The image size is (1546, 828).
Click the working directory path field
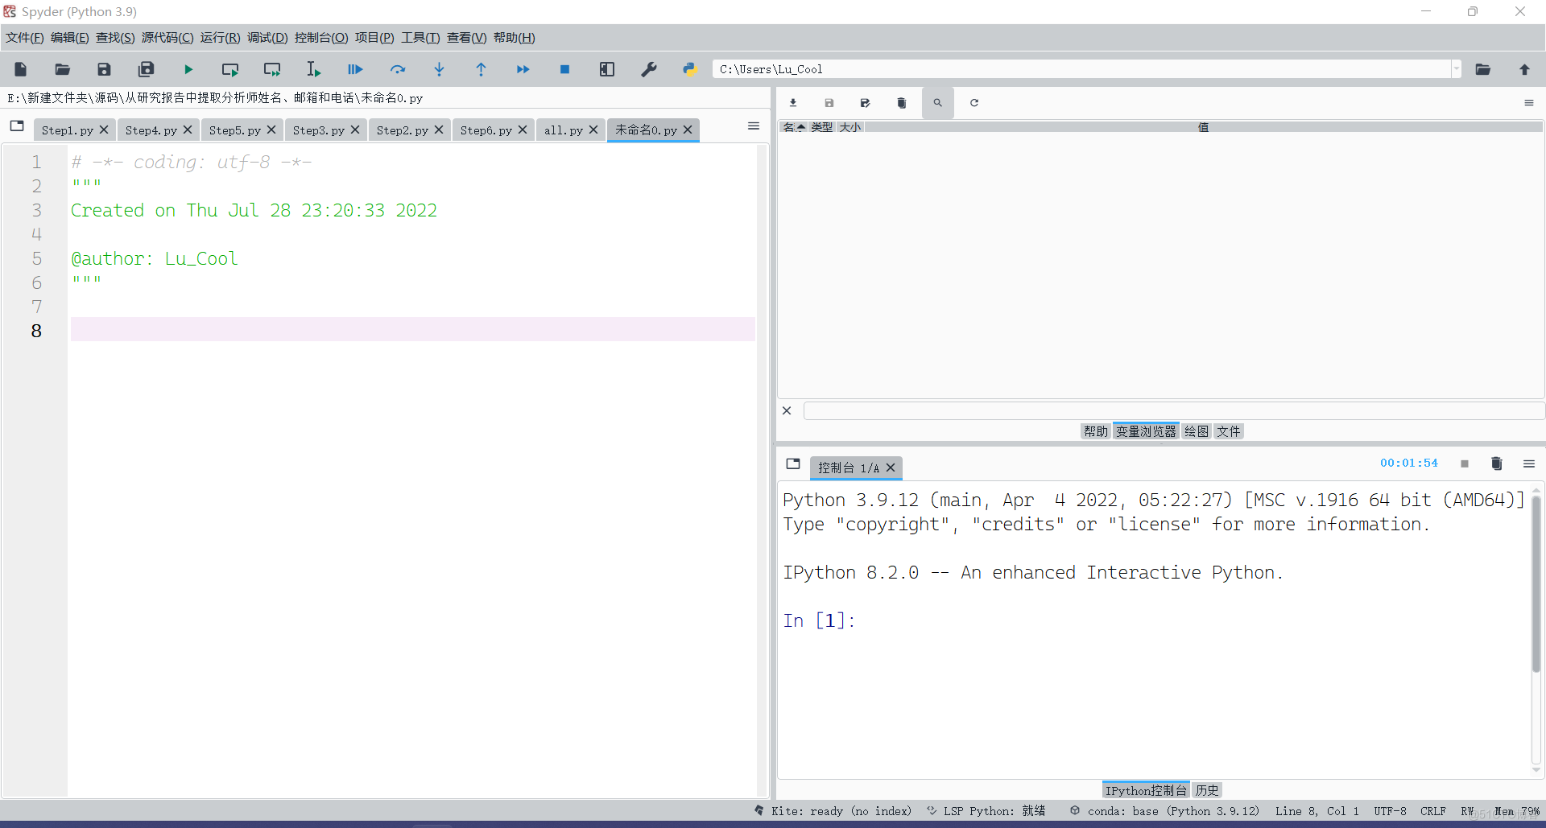1081,69
